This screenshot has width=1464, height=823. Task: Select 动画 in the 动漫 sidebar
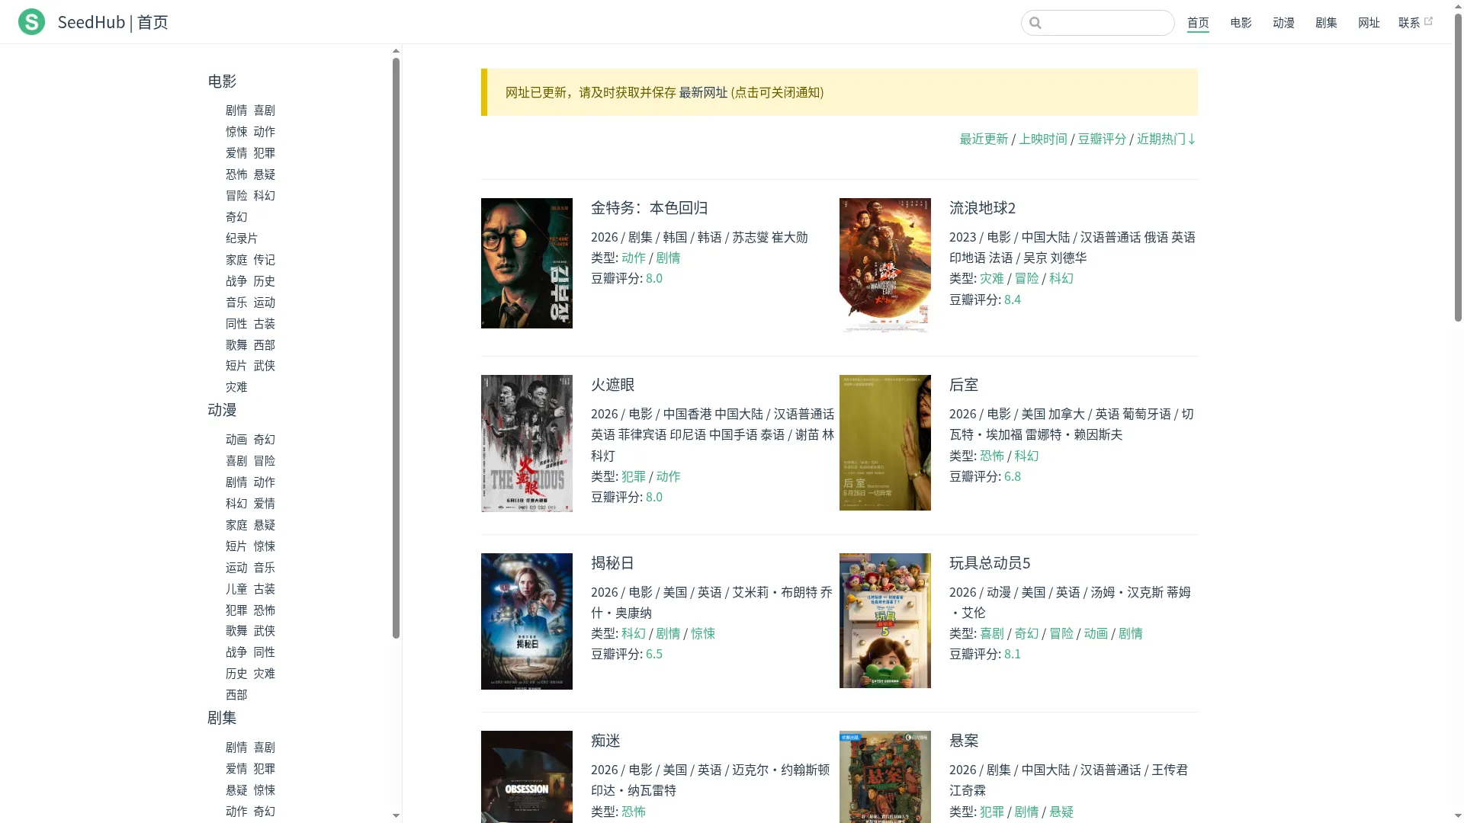click(x=236, y=440)
